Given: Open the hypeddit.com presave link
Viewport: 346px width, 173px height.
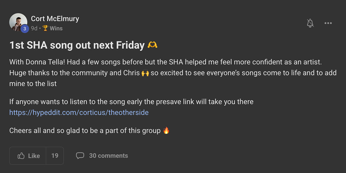Looking at the screenshot, I should point(79,112).
